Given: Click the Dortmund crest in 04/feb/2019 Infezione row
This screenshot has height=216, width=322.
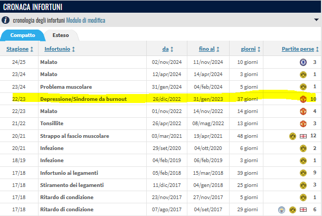Looking at the screenshot, I should (x=303, y=161).
